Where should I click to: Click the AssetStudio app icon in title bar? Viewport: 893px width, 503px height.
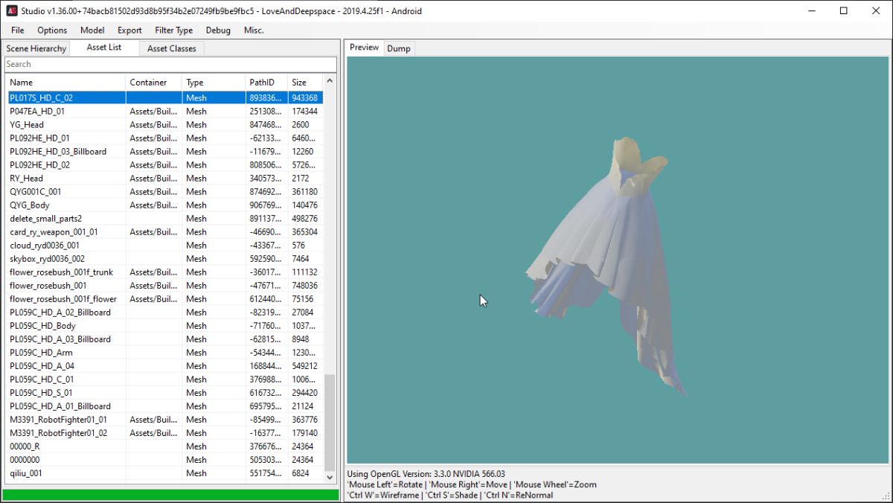[x=12, y=10]
